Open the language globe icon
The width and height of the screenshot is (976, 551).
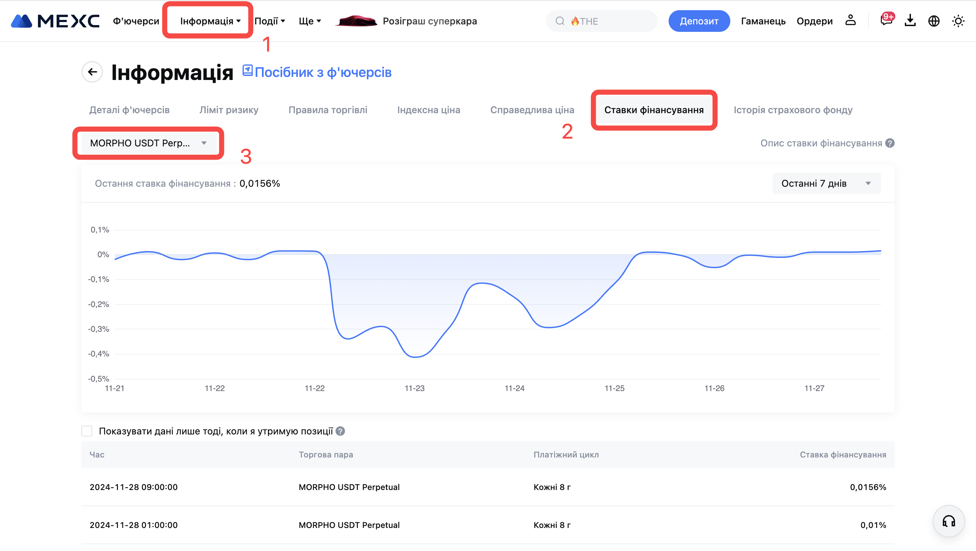934,21
